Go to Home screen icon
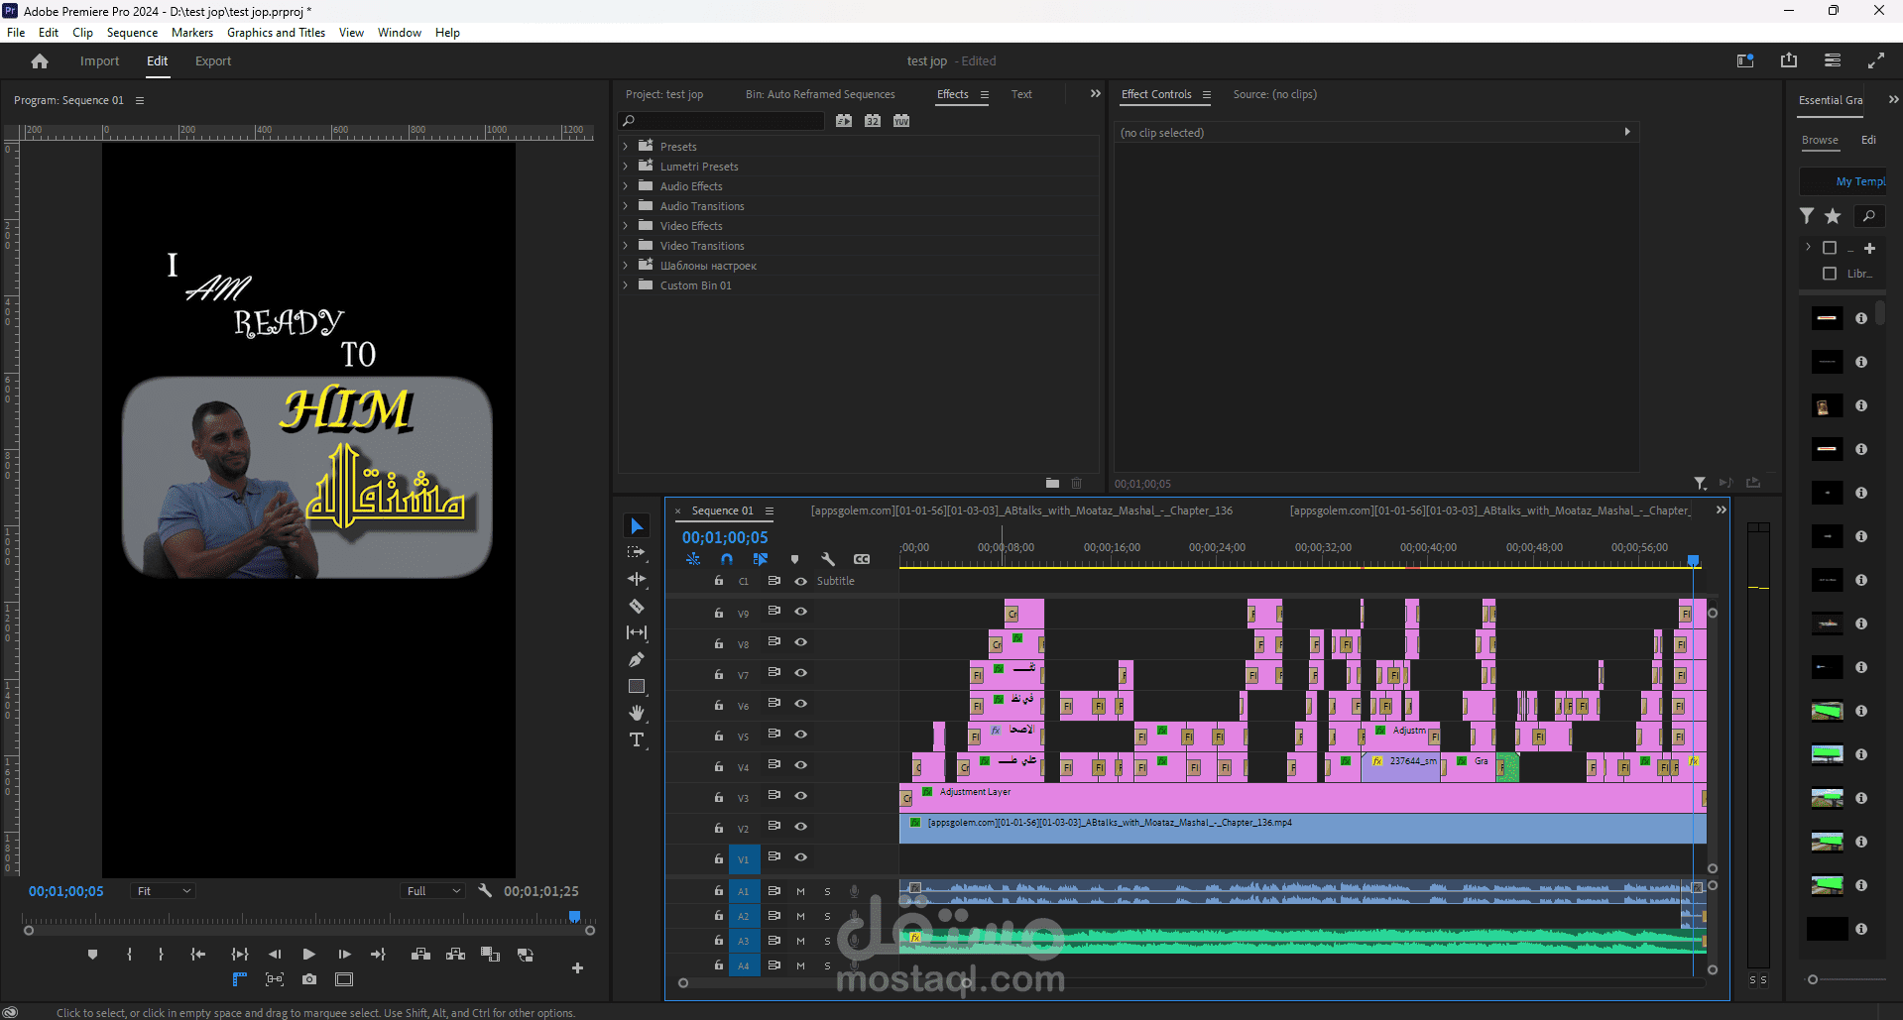This screenshot has height=1020, width=1903. pos(40,61)
